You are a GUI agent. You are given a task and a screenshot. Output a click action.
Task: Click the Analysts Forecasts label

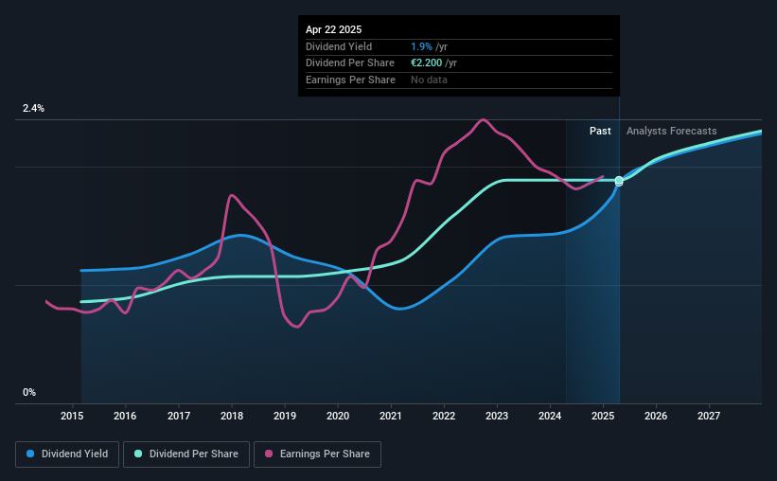coord(671,131)
